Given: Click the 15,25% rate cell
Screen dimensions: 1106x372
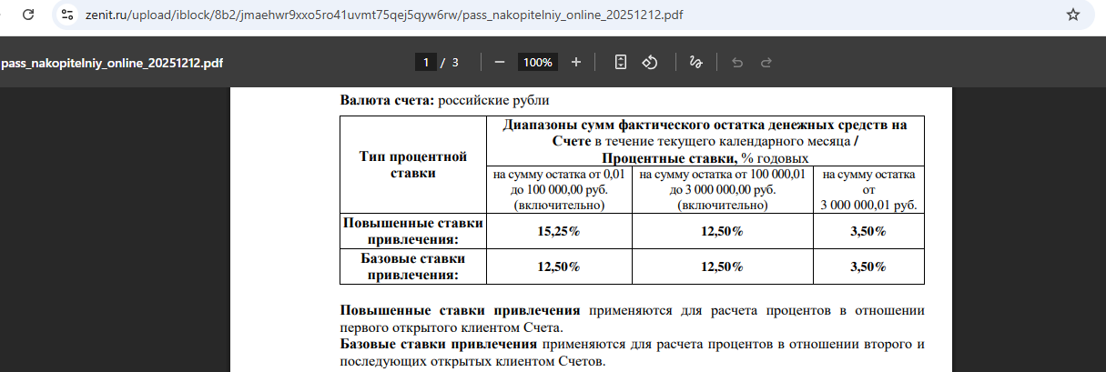Looking at the screenshot, I should pos(559,232).
